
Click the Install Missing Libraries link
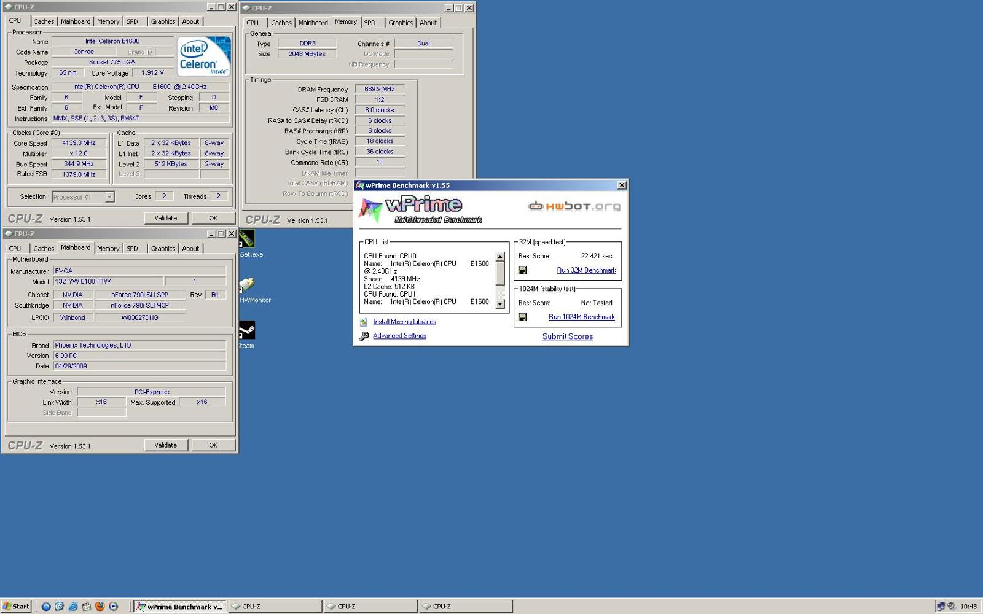click(x=404, y=322)
